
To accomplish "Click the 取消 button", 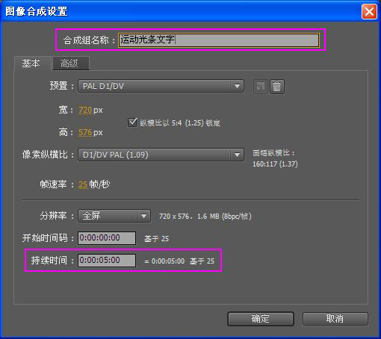I will tap(335, 319).
